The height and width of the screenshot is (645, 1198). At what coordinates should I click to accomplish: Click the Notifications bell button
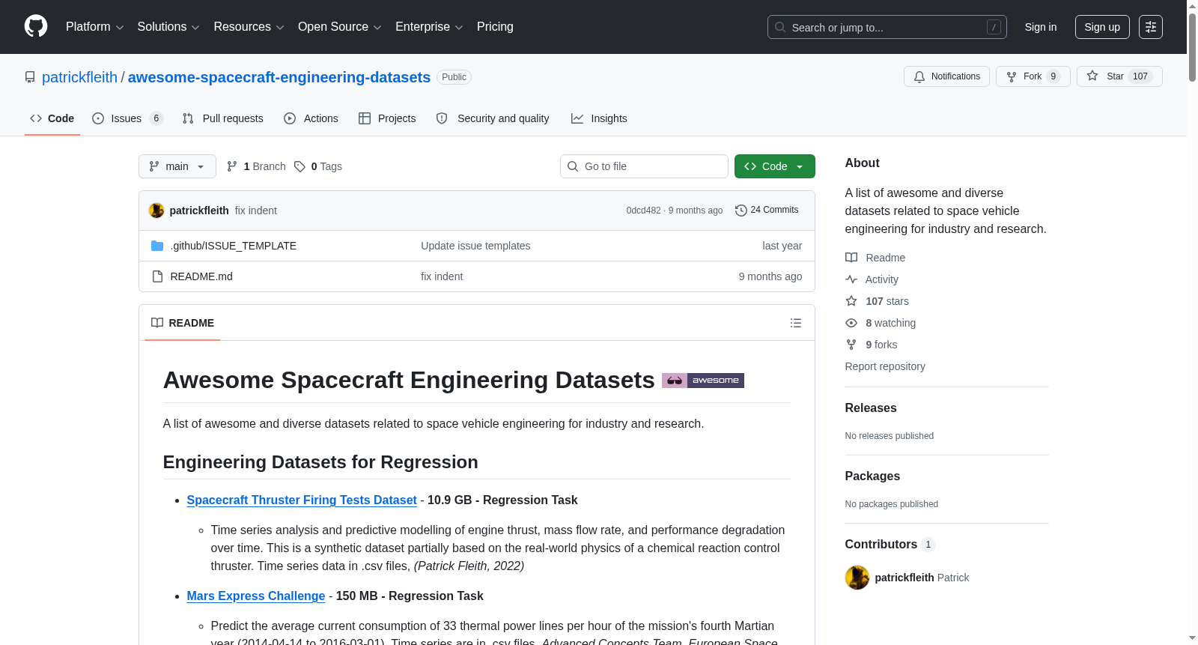click(x=946, y=76)
